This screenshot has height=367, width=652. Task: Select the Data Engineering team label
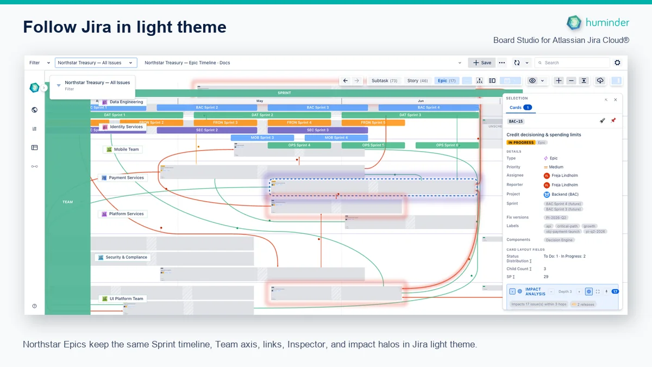point(123,102)
